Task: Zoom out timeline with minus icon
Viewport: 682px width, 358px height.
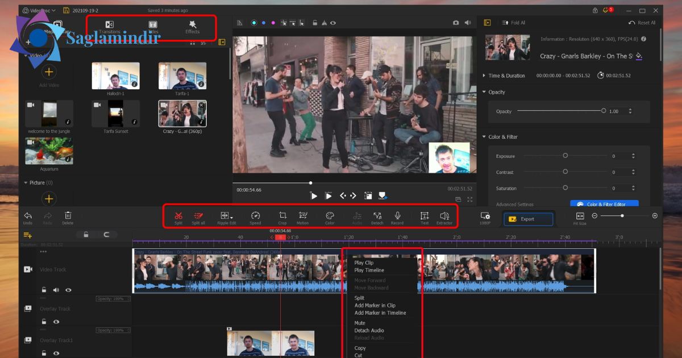Action: (594, 216)
